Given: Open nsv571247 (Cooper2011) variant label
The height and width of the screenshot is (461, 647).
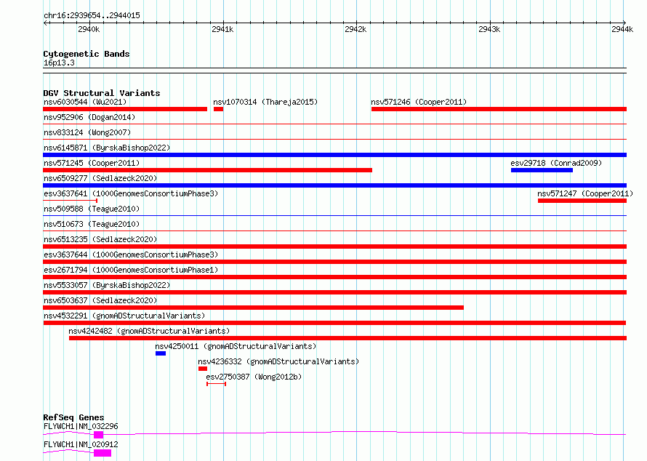Looking at the screenshot, I should (585, 193).
